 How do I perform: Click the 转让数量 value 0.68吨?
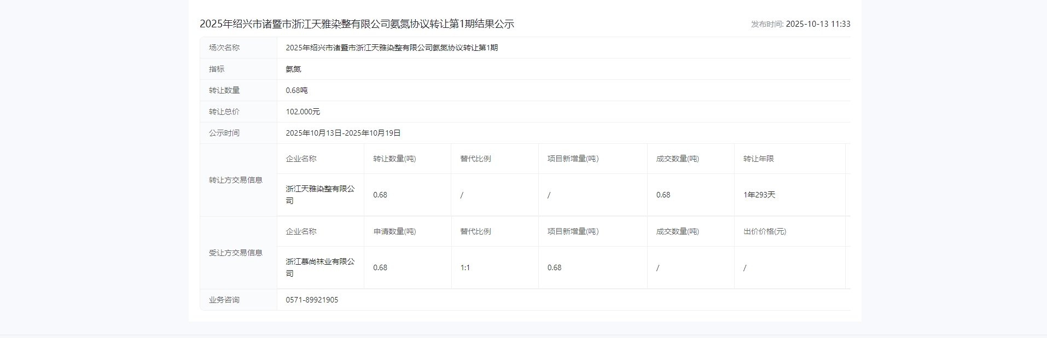[x=296, y=90]
